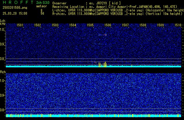Click the 1508 time marker
The width and height of the screenshot is (184, 120).
point(143,25)
